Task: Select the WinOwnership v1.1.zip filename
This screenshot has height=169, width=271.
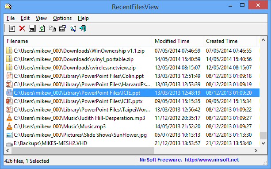Action: pos(79,51)
